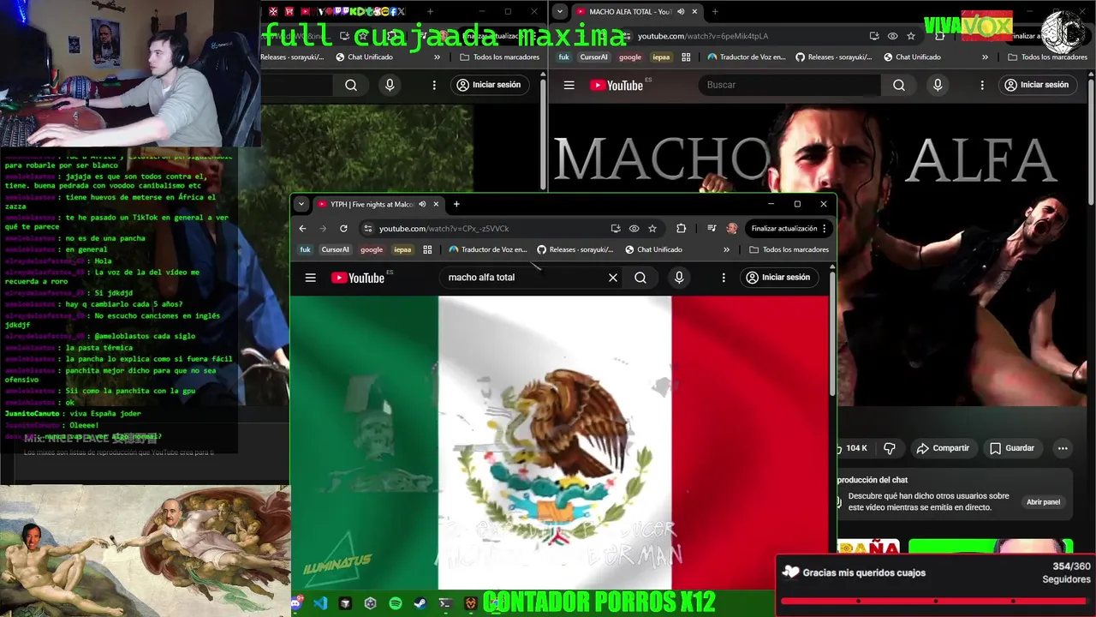Open Chrome three-dot menu next to Finalizar actualización
1096x617 pixels.
[x=824, y=229]
